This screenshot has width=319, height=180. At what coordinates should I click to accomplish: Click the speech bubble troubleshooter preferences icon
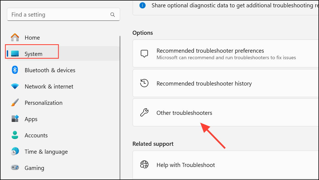[x=144, y=53]
